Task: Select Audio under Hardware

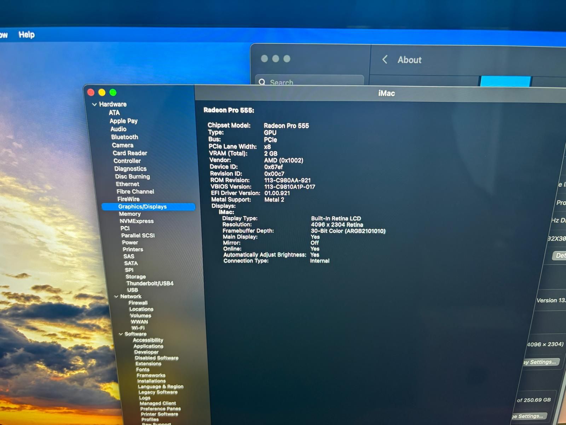Action: tap(119, 129)
